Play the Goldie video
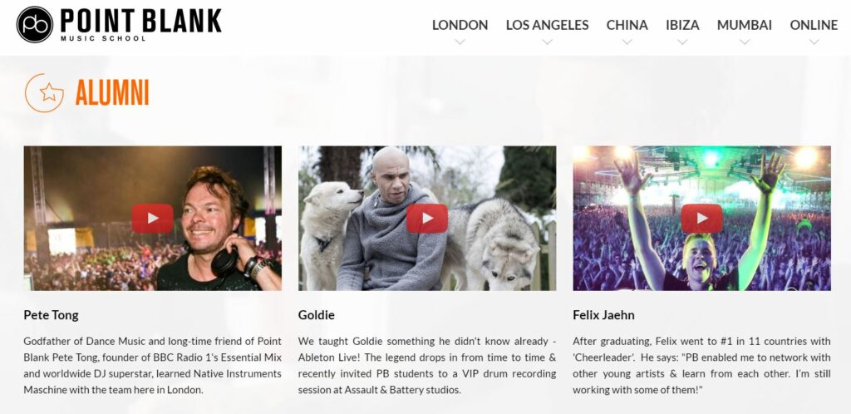851x414 pixels. point(427,218)
